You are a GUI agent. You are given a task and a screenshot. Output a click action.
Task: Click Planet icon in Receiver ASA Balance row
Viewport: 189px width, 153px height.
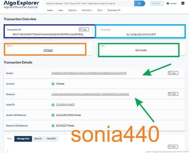coord(53,125)
